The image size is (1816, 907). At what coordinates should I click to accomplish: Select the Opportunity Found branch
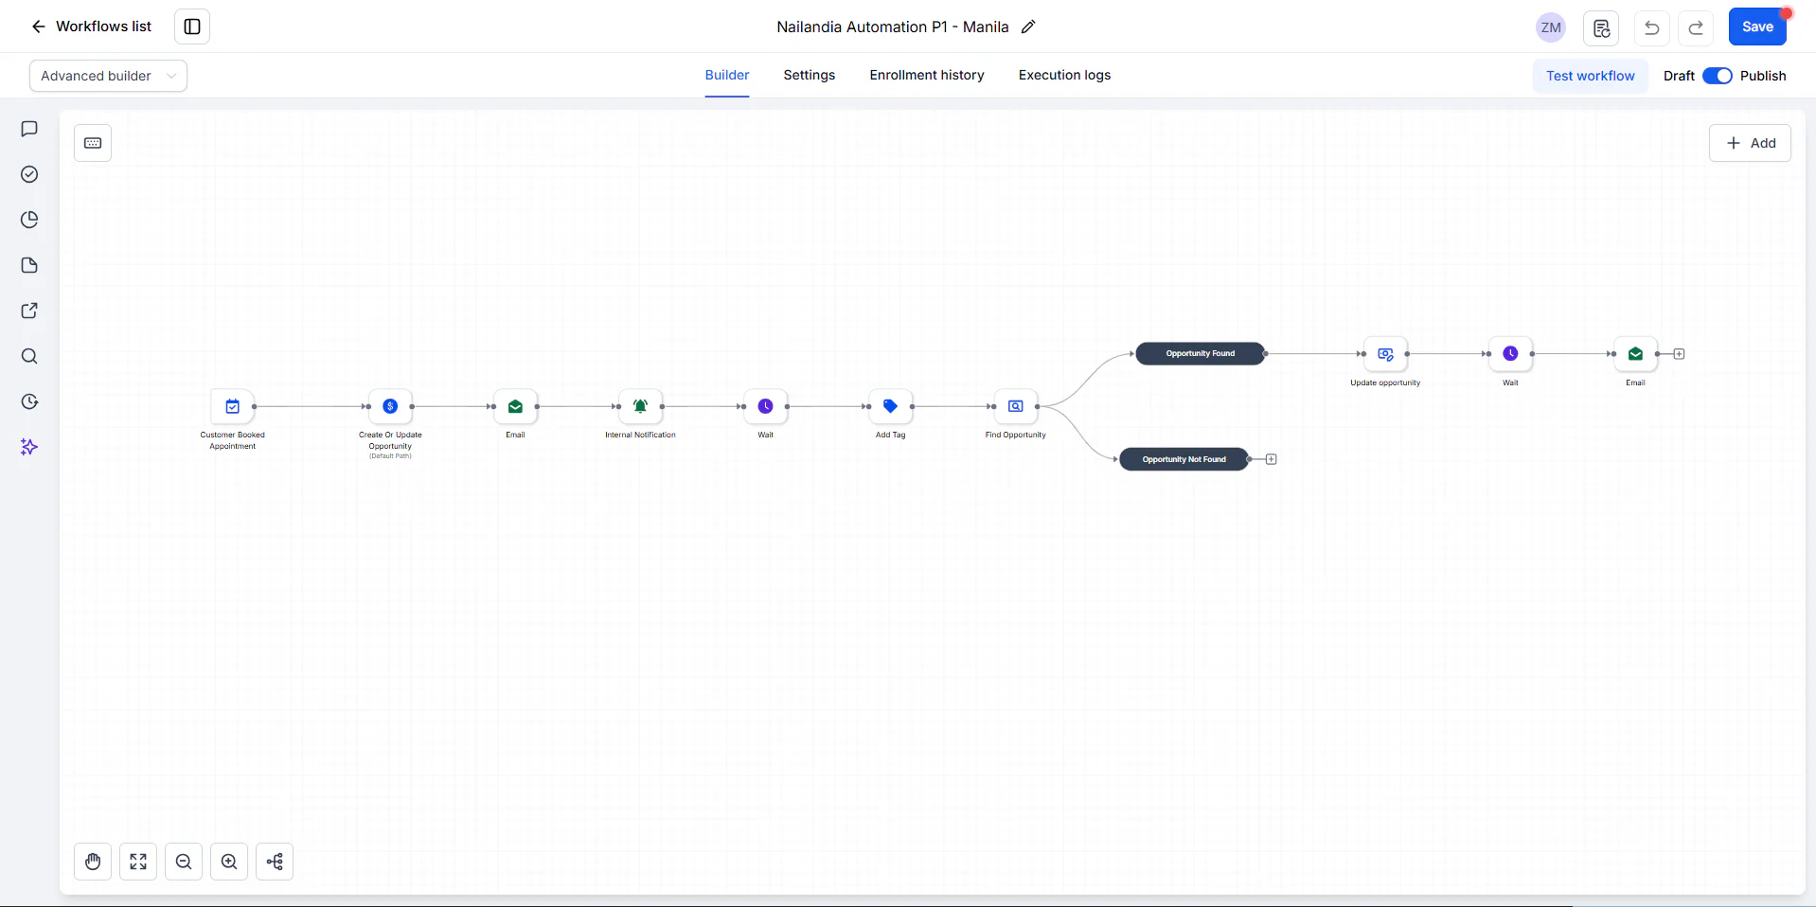coord(1201,353)
